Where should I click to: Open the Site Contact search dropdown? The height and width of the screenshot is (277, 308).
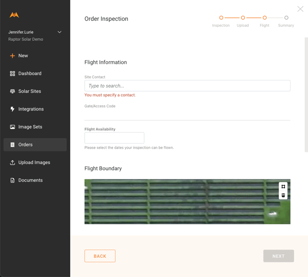187,86
